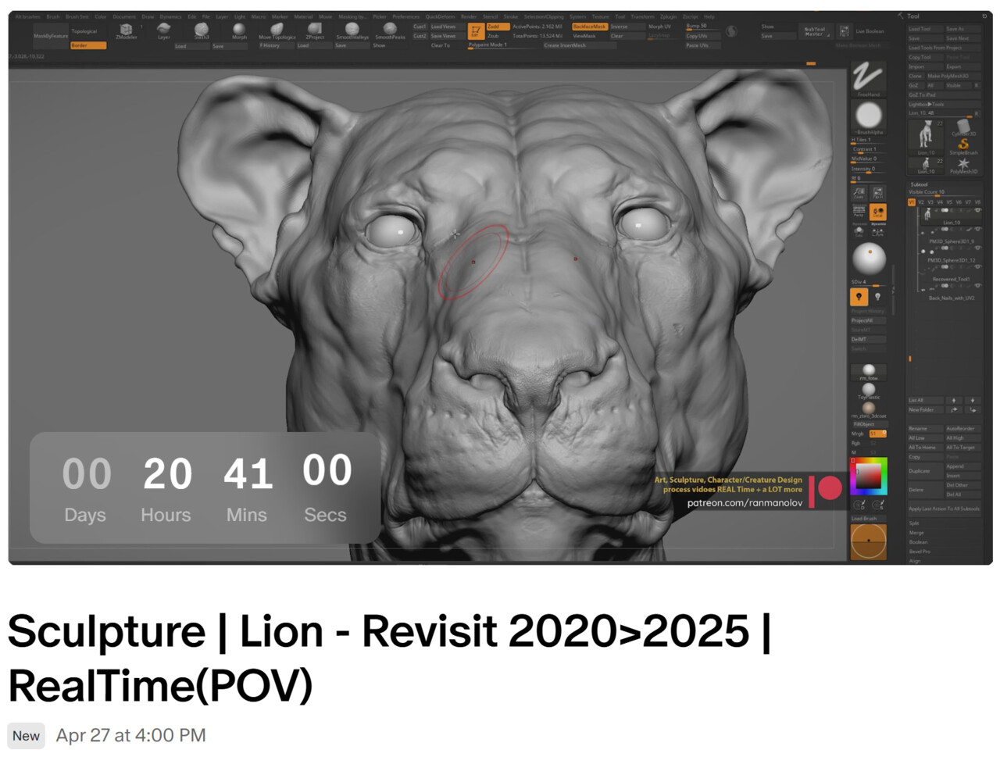Screen dimensions: 1000x757
Task: Click Apply Last Action To All Subtools
Action: [944, 509]
